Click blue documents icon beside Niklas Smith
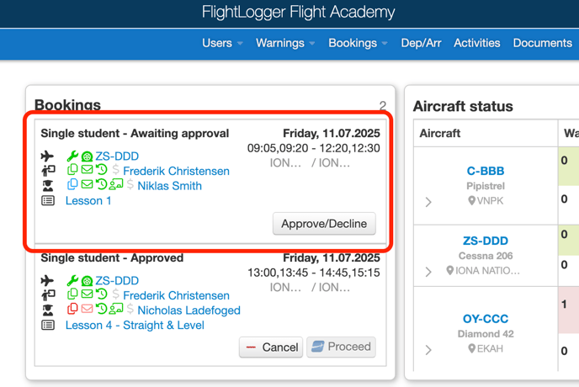 (72, 184)
